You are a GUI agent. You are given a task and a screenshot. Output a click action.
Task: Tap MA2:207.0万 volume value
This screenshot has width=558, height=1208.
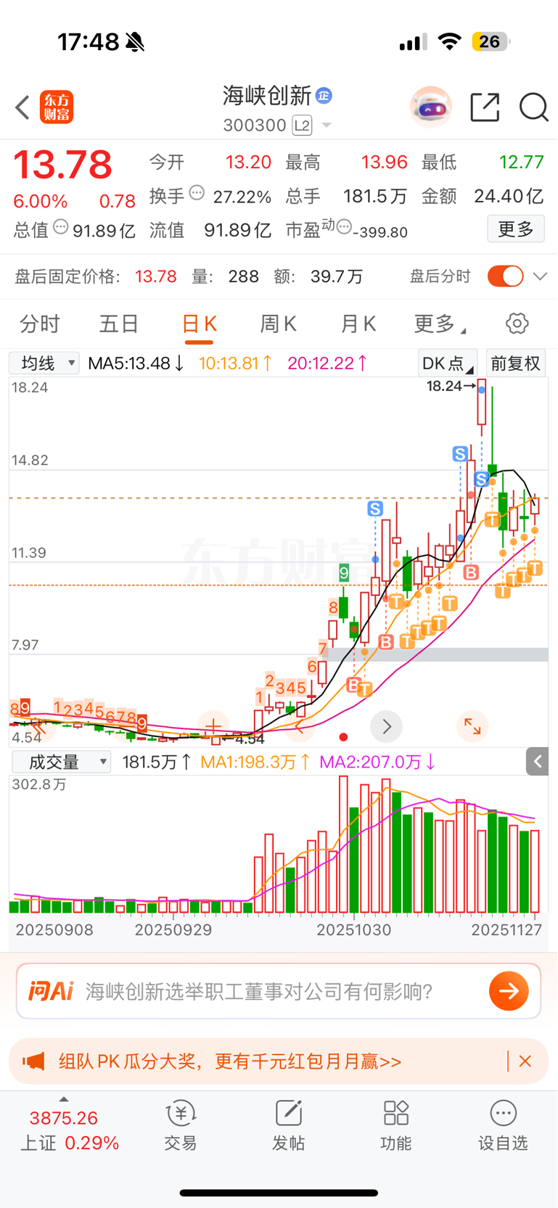coord(377,762)
